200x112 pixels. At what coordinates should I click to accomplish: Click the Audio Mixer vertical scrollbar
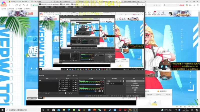point(105,87)
